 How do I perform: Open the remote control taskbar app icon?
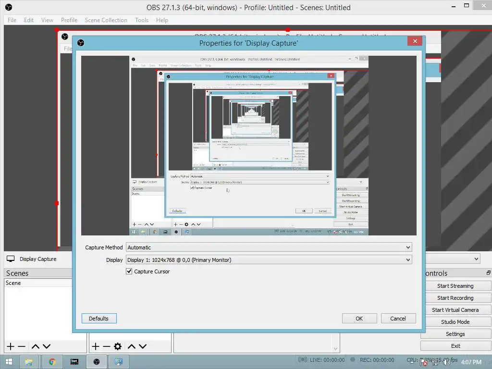pyautogui.click(x=119, y=362)
